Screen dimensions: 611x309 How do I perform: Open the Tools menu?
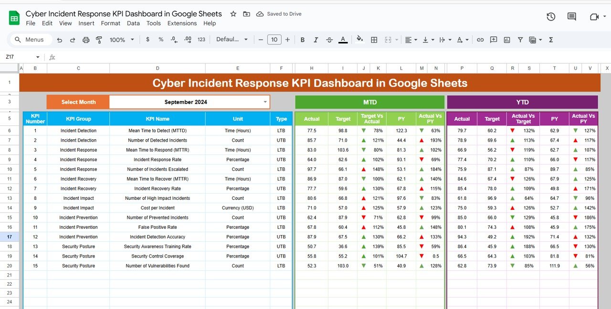coord(154,23)
